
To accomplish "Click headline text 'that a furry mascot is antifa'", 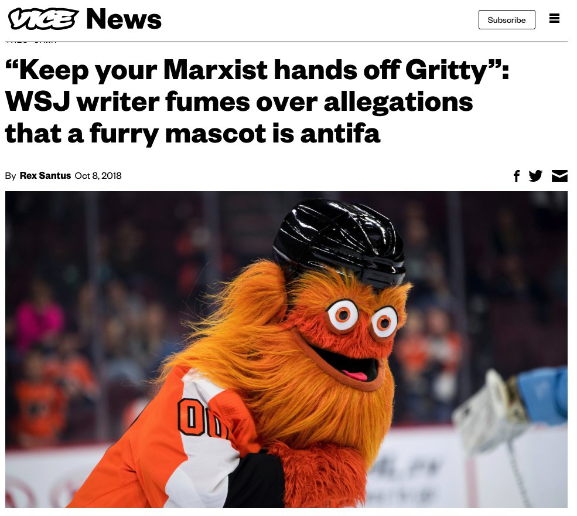I will tap(193, 133).
